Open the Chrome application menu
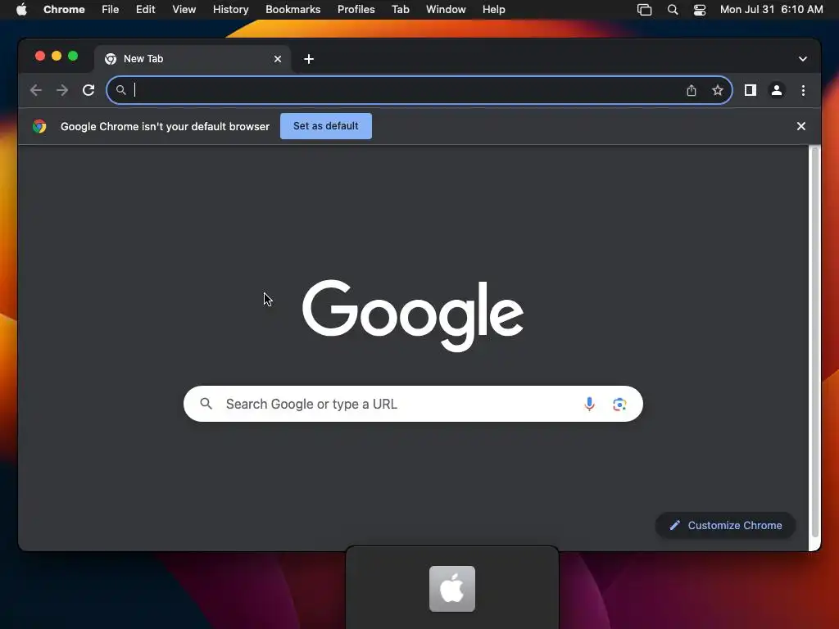Viewport: 839px width, 629px height. coord(64,9)
